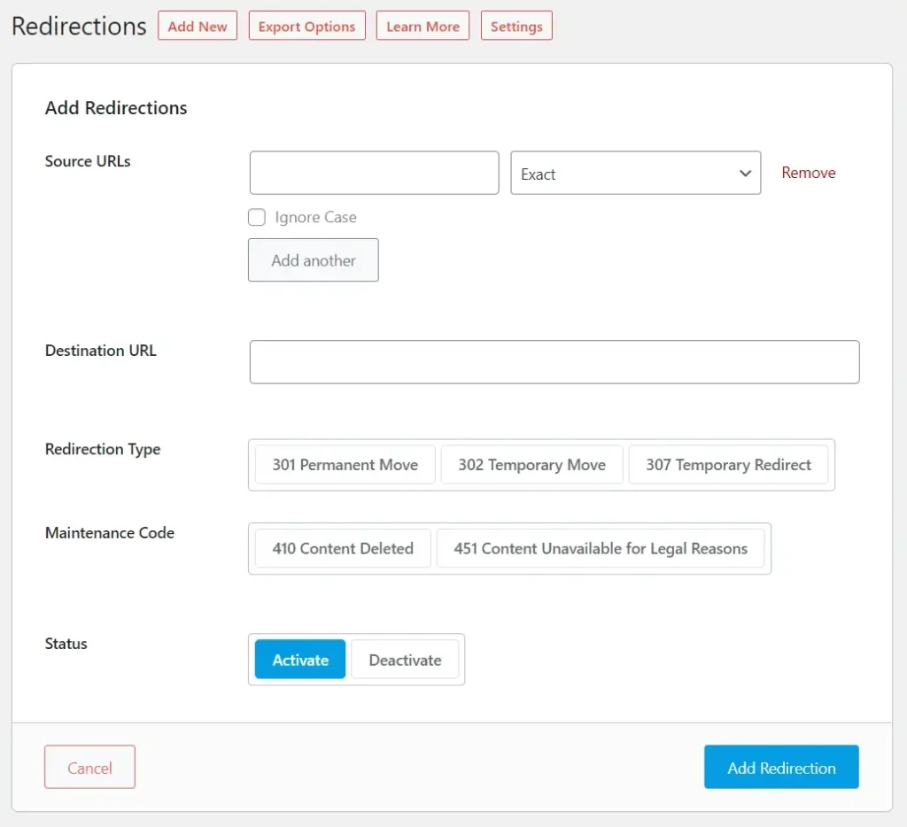Viewport: 907px width, 827px height.
Task: Enable the Ignore Case checkbox
Action: click(x=257, y=217)
